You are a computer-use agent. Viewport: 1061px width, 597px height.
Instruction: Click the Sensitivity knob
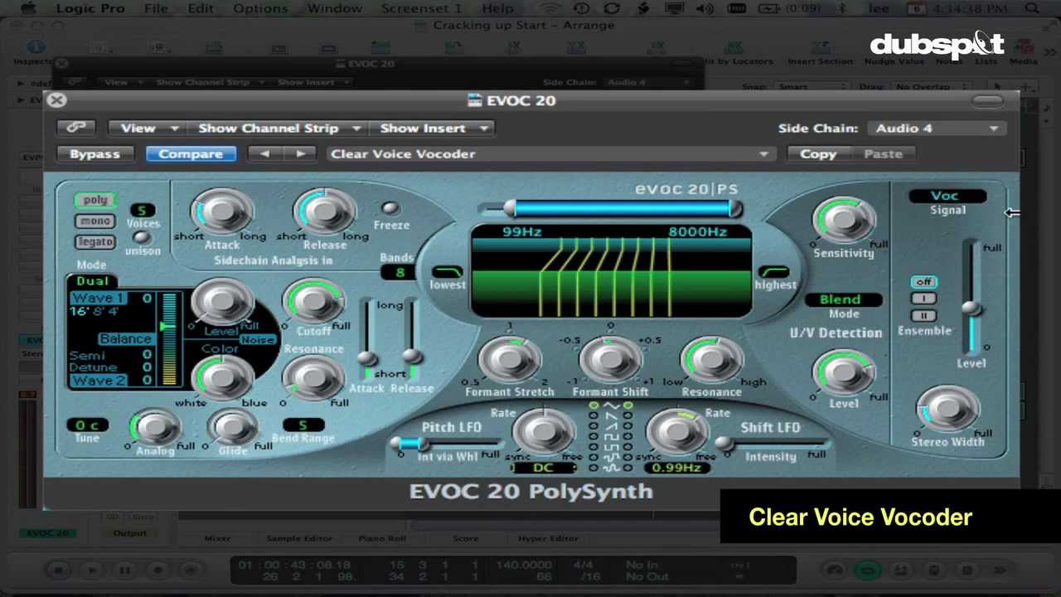point(844,219)
